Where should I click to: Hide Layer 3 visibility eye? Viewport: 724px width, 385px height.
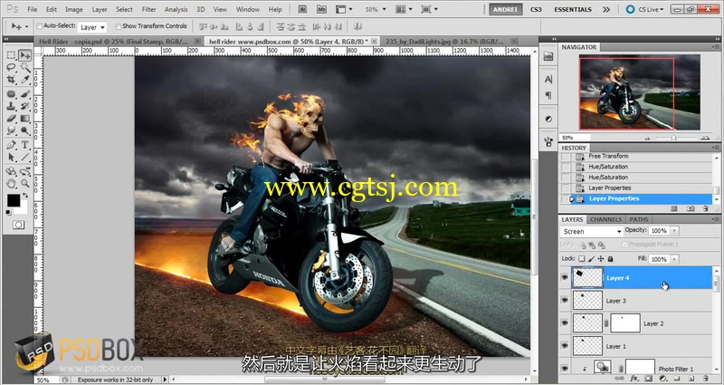pyautogui.click(x=564, y=300)
